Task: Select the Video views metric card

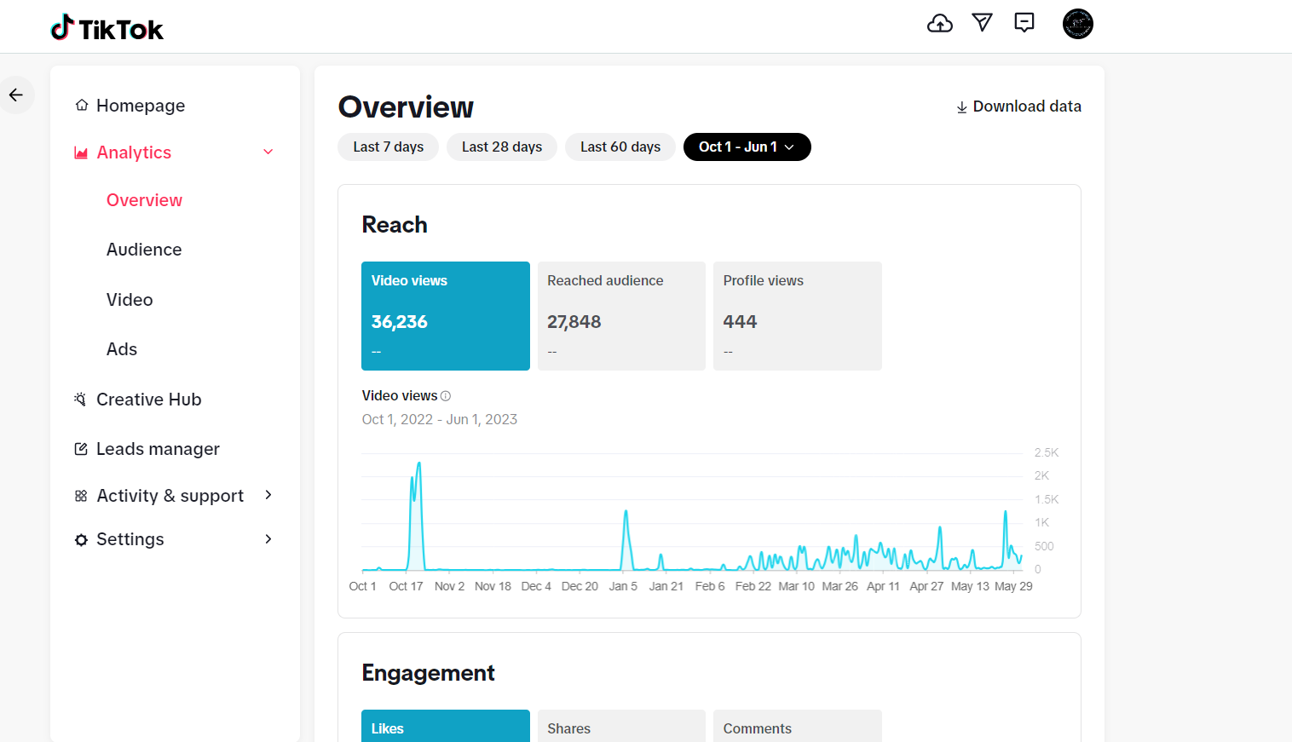Action: (446, 316)
